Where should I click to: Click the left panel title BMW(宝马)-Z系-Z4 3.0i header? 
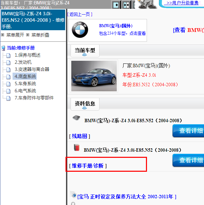33,20
